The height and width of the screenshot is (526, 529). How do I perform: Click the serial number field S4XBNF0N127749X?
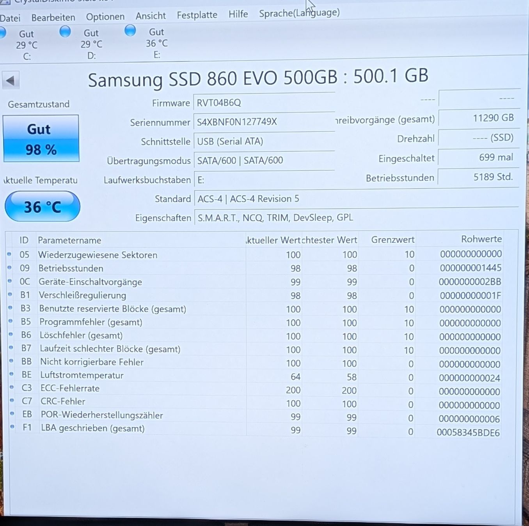tap(264, 122)
